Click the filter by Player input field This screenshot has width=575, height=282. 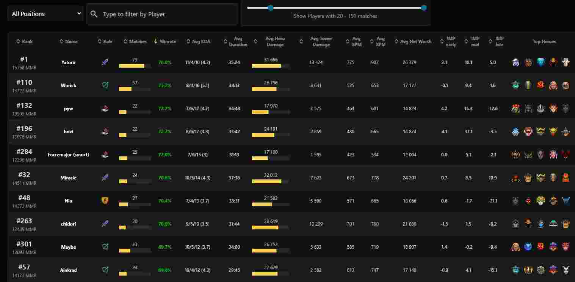167,14
